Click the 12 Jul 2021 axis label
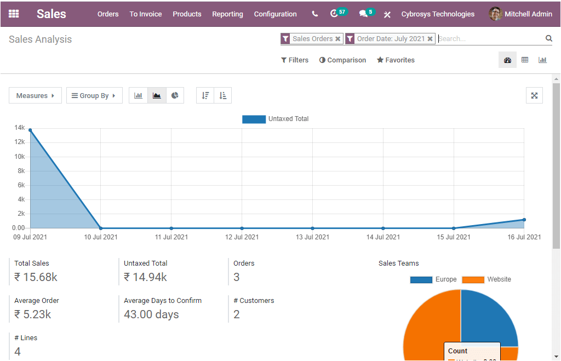The image size is (561, 361). (x=242, y=237)
